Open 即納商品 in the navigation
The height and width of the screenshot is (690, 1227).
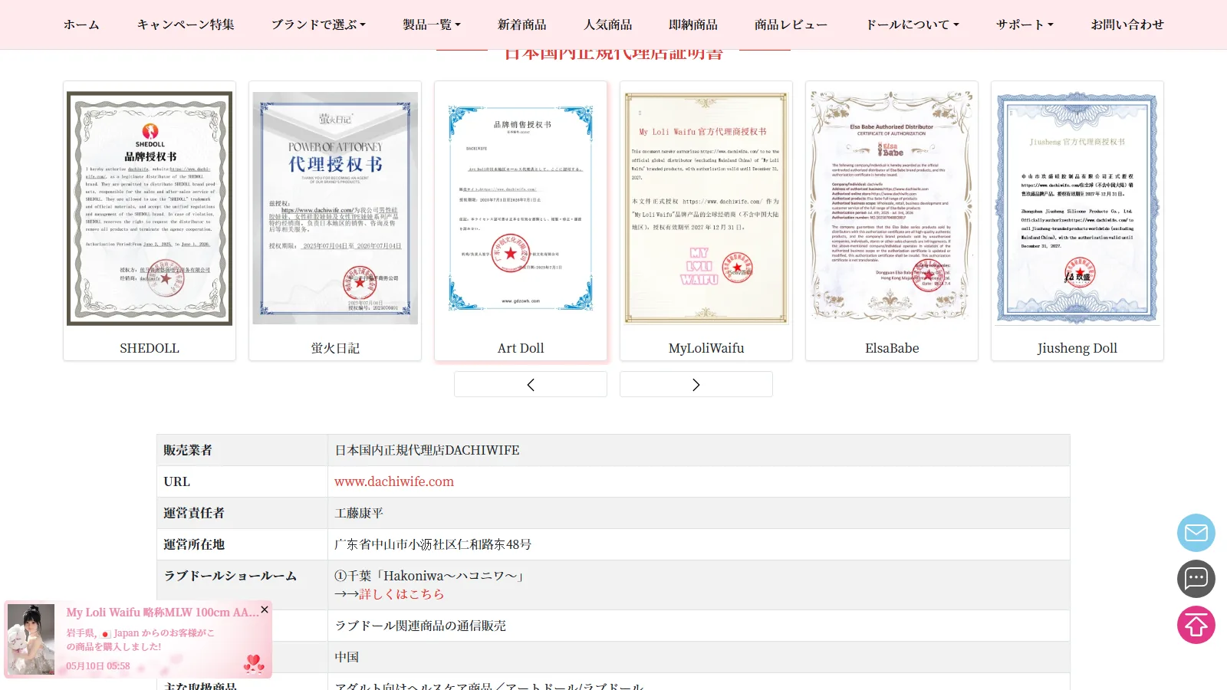(693, 25)
